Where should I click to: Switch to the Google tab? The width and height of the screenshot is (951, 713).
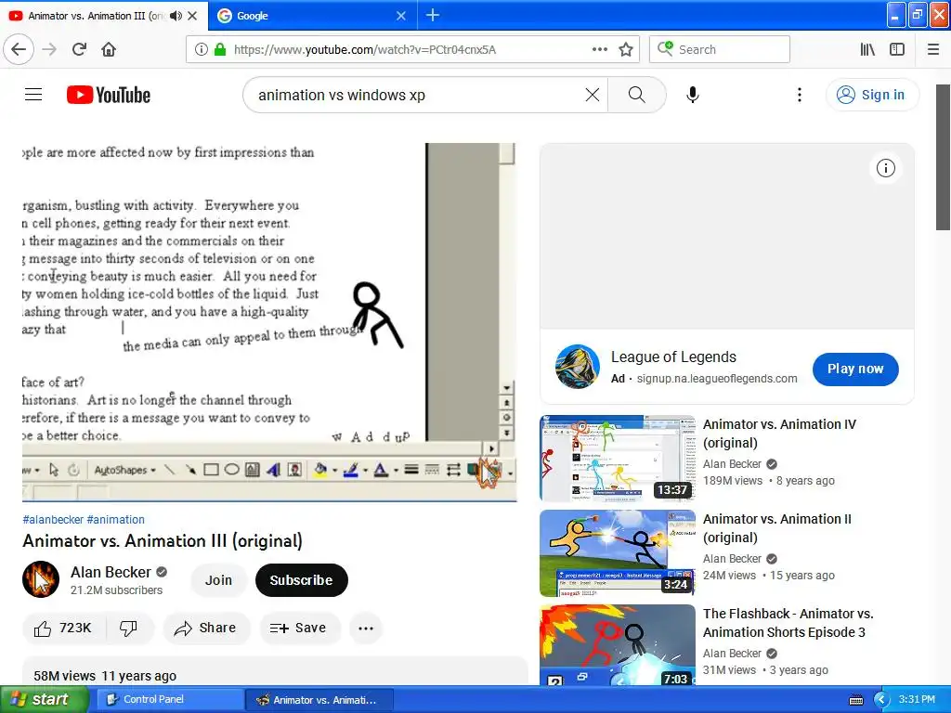(x=312, y=15)
